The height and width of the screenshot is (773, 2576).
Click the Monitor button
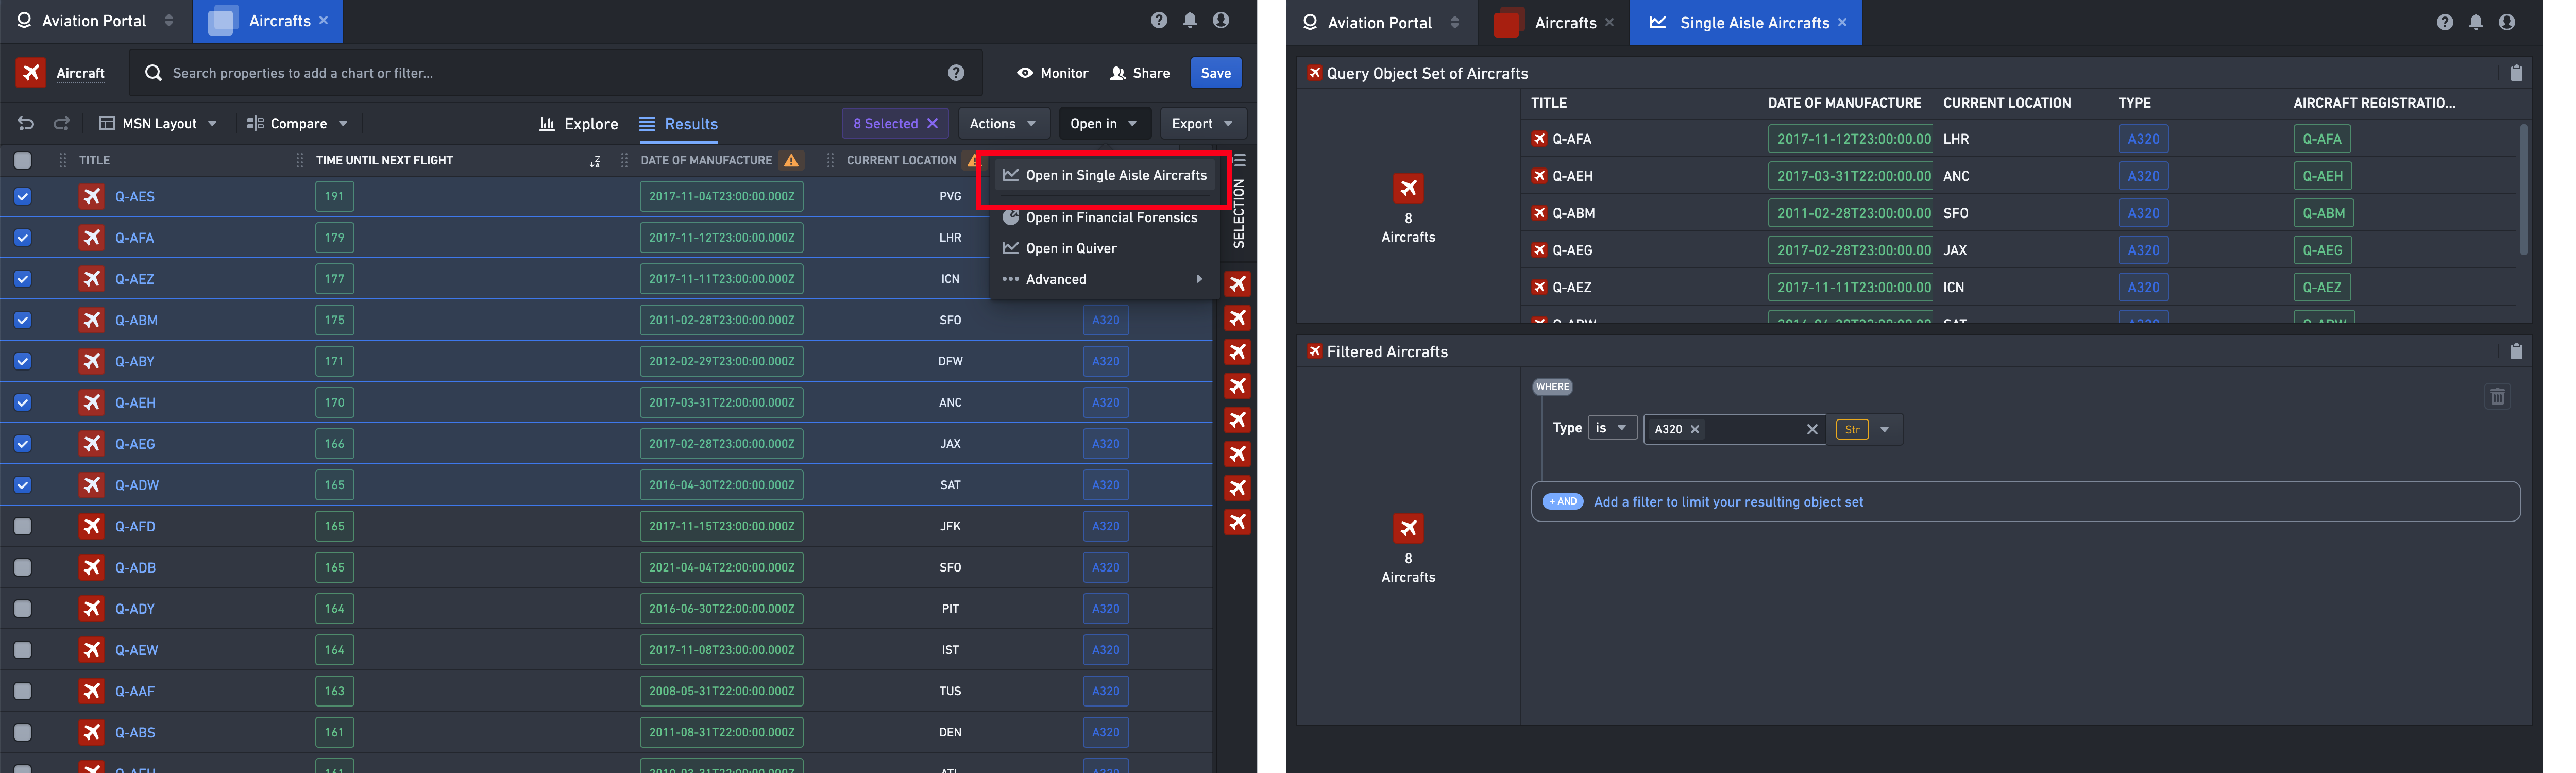coord(1052,73)
